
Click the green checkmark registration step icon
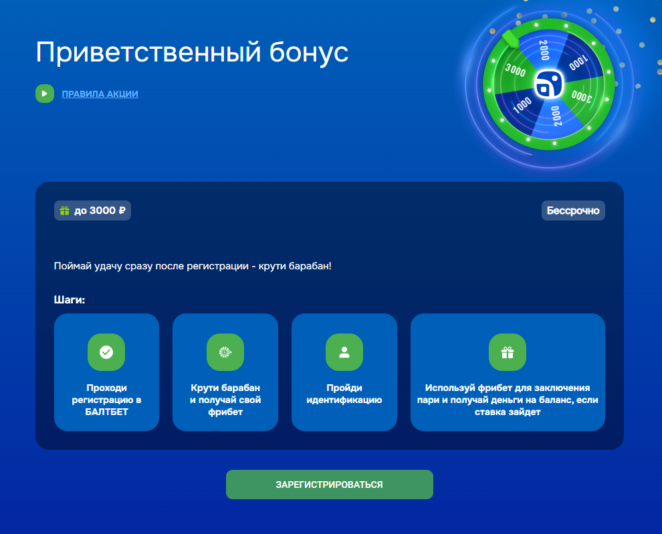(x=106, y=352)
